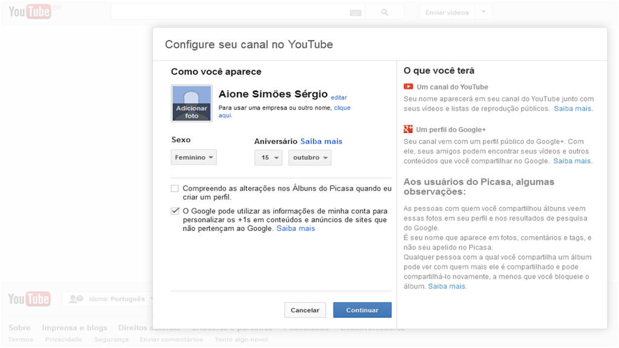This screenshot has width=619, height=348.
Task: Open the Imprensa e blogs footer link
Action: point(74,327)
